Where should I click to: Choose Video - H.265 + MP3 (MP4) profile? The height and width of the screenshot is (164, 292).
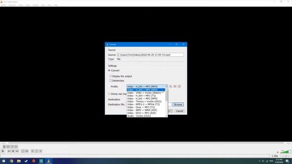tap(146, 98)
